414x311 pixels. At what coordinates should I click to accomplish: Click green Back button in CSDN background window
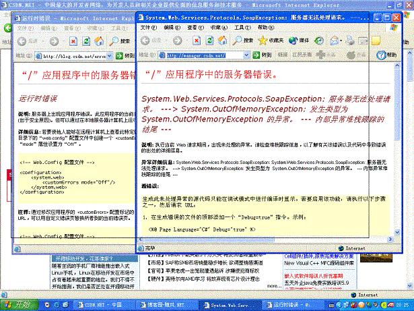click(x=7, y=28)
